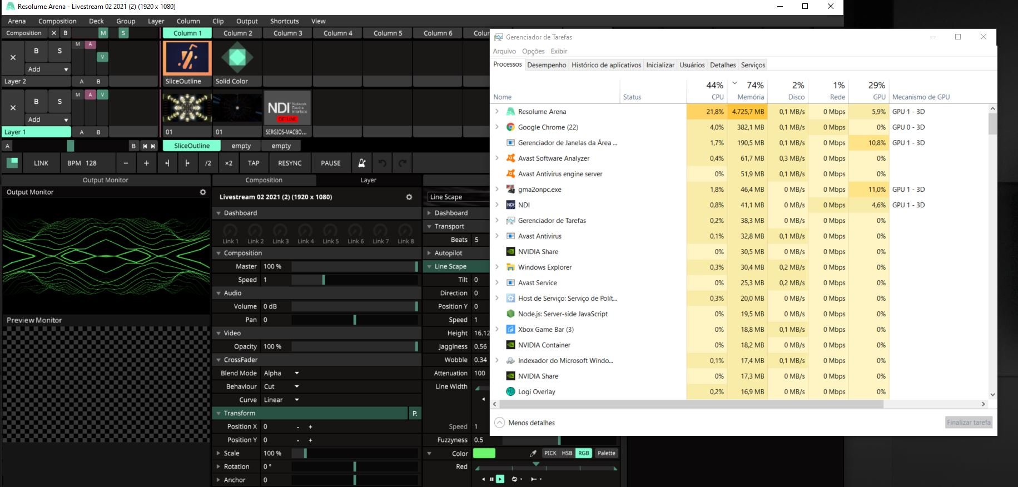Click the nudge BPM forward icon
Screen dimensions: 1018x487
point(187,163)
